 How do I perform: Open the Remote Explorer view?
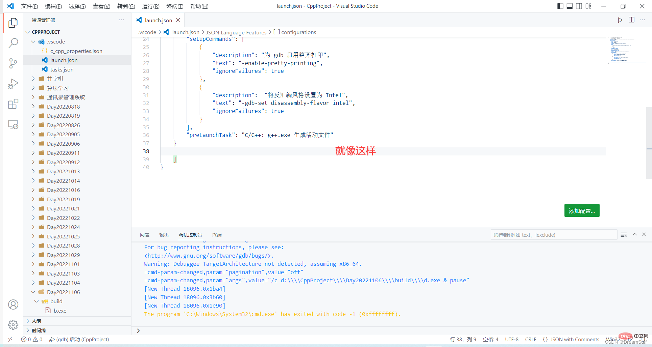coord(13,125)
